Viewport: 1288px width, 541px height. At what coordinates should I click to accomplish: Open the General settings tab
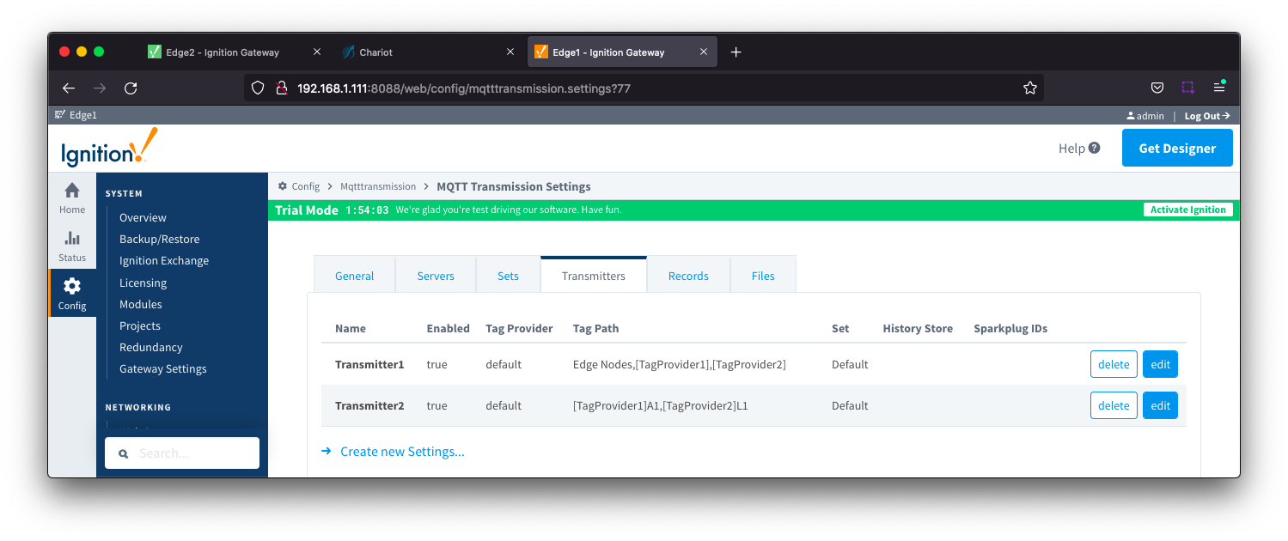tap(354, 276)
